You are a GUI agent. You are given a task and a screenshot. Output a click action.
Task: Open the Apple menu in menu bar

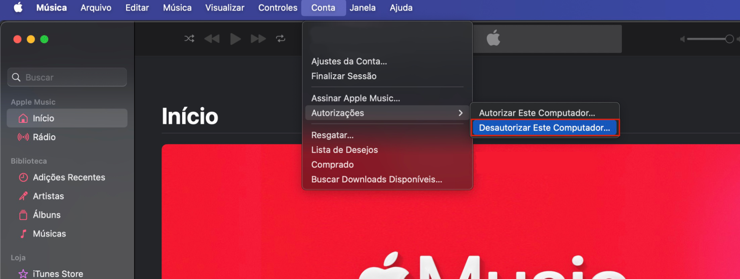pyautogui.click(x=18, y=7)
